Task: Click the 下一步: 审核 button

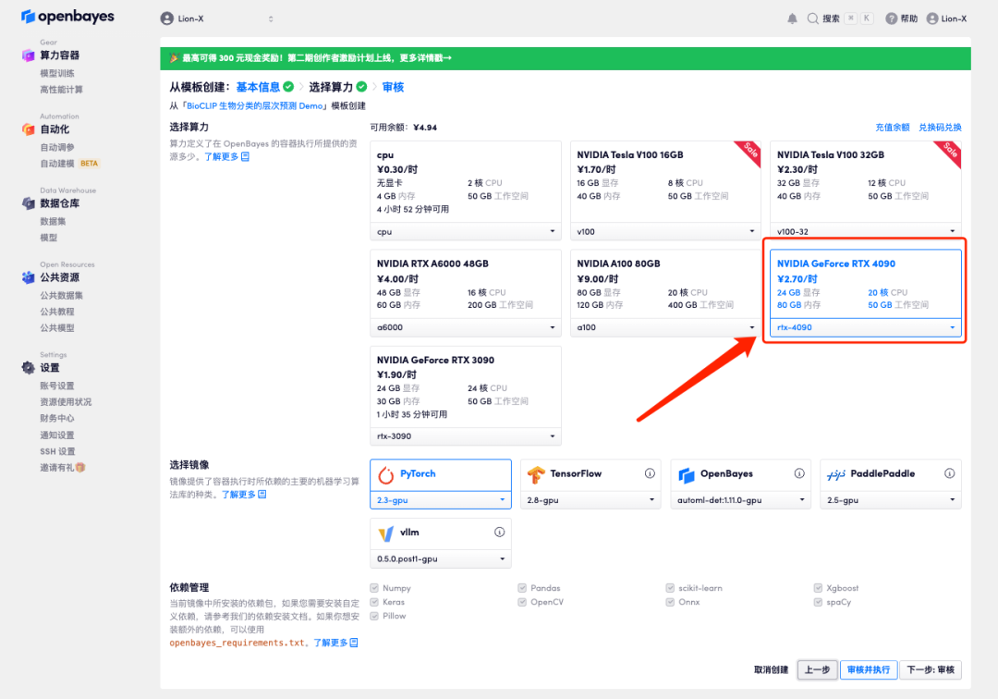Action: point(931,669)
